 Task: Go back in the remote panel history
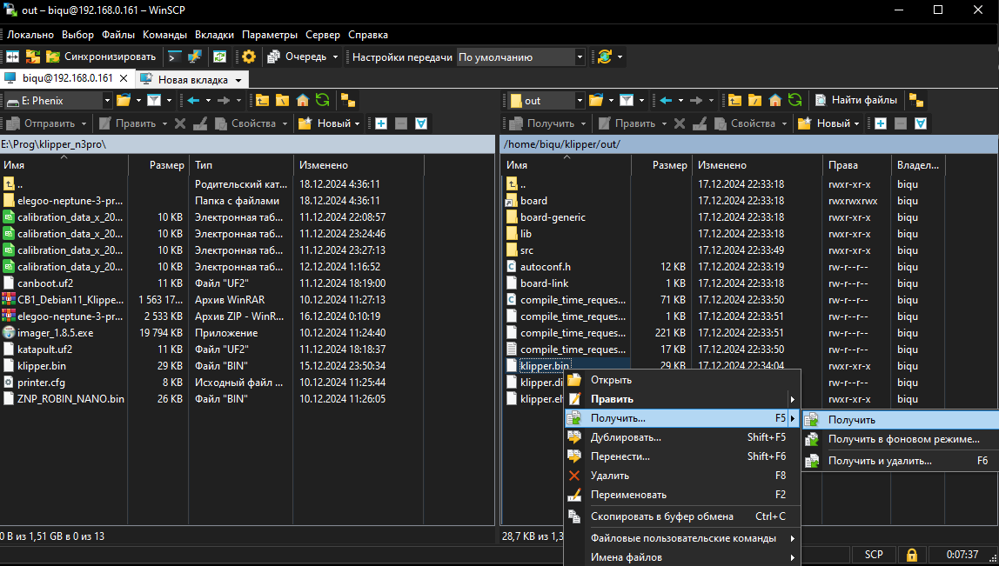[667, 100]
